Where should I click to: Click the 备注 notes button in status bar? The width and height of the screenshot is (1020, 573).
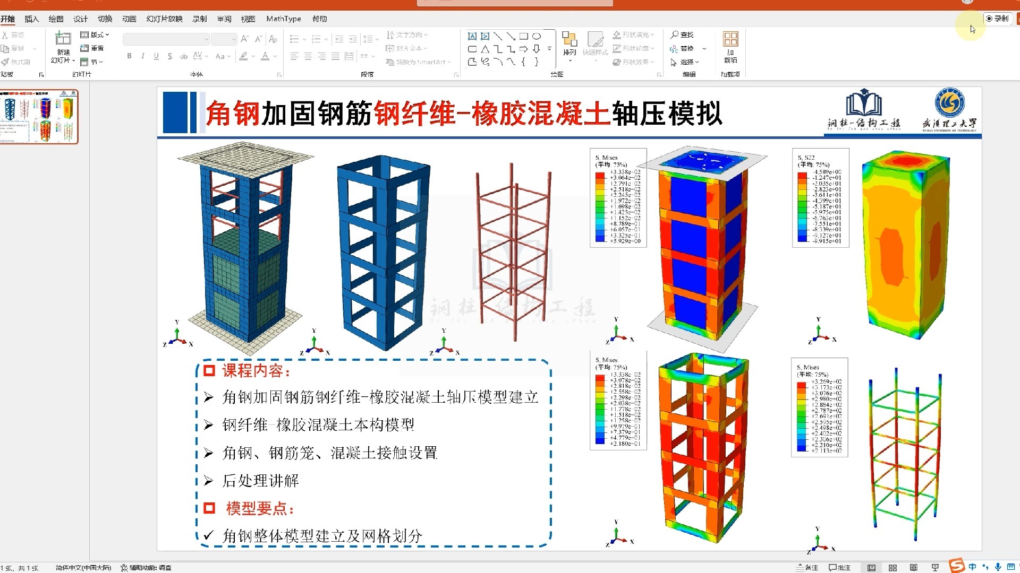pos(807,567)
